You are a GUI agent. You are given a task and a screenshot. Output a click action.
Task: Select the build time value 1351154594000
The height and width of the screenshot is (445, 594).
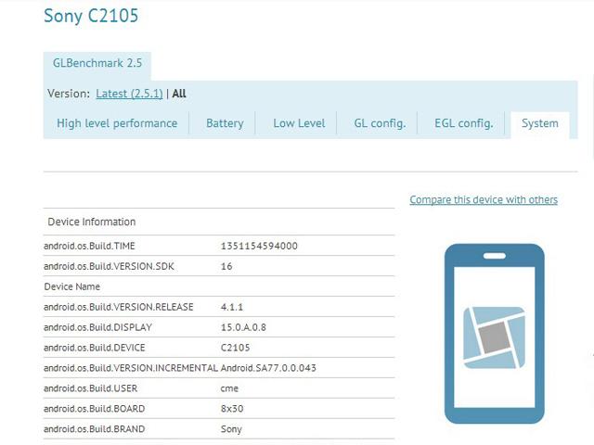pyautogui.click(x=259, y=246)
